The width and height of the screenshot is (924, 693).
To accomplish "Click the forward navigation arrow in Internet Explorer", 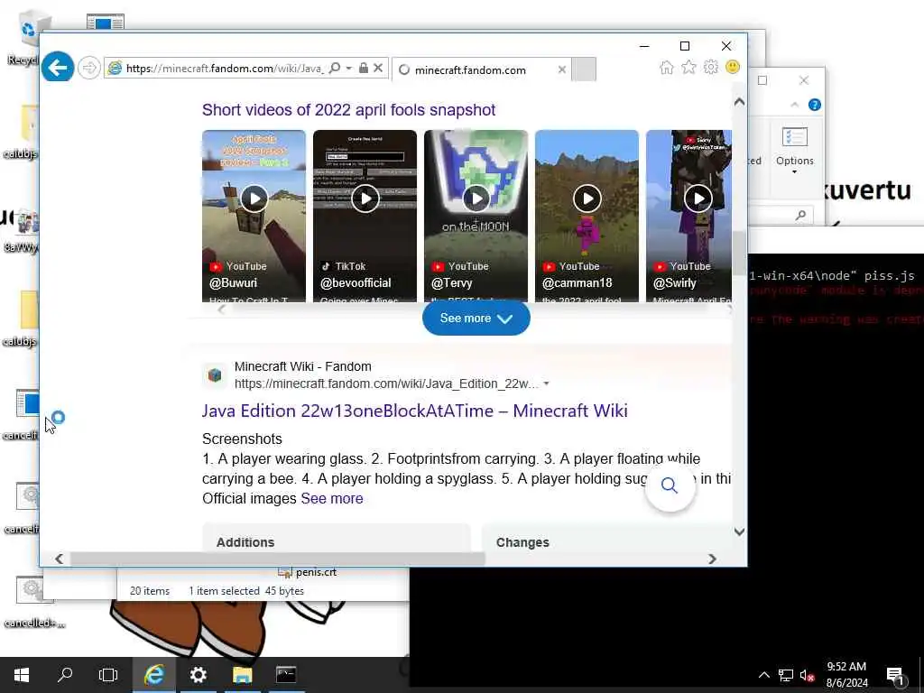I will (89, 69).
